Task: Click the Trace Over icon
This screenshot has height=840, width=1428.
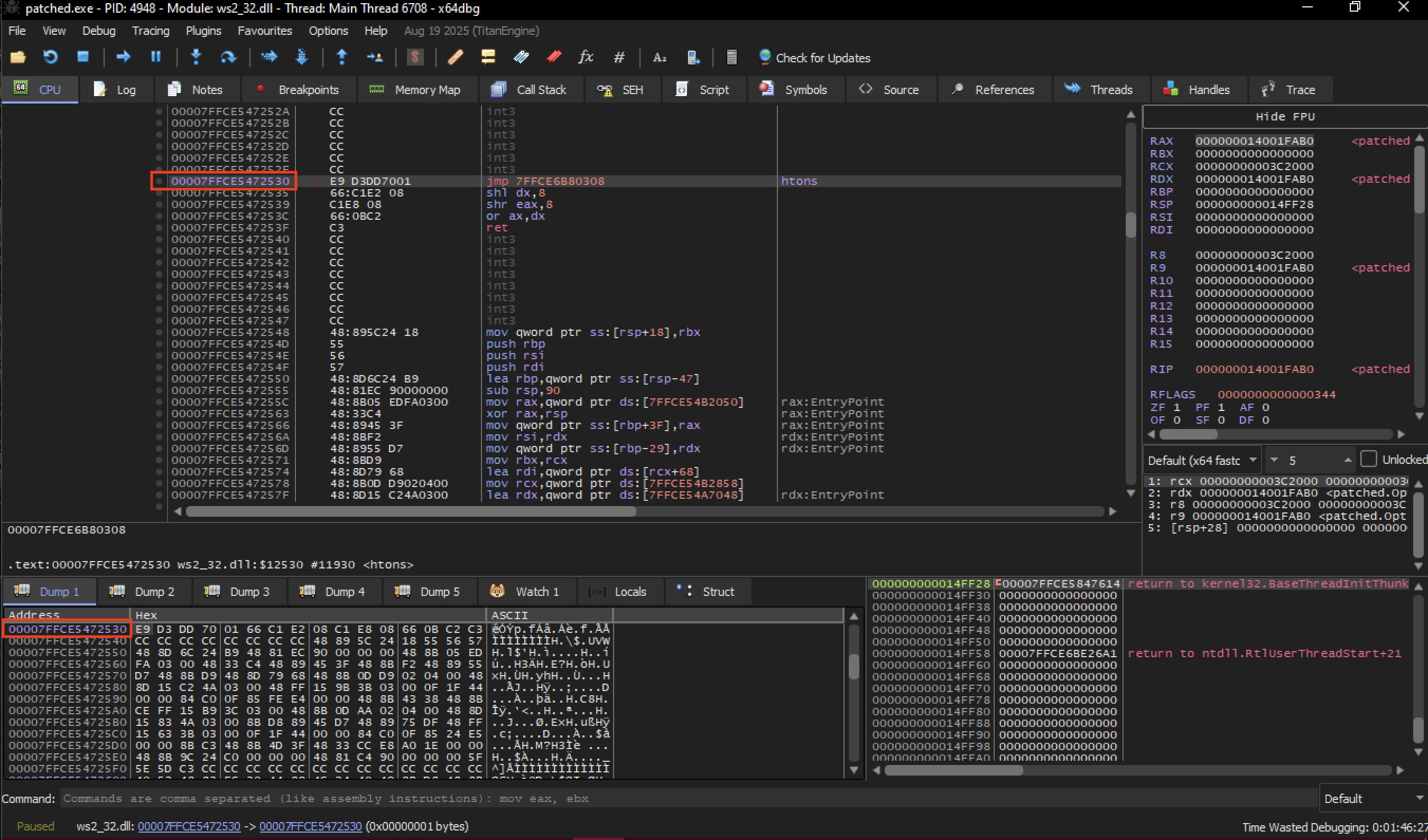Action: [x=301, y=57]
